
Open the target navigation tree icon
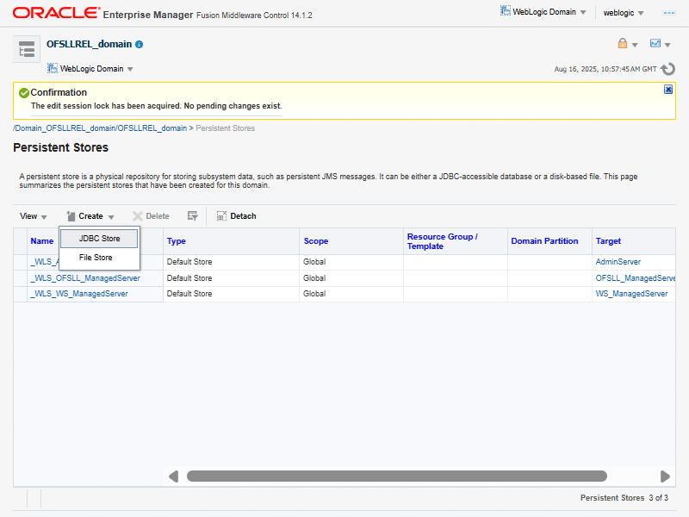(27, 49)
